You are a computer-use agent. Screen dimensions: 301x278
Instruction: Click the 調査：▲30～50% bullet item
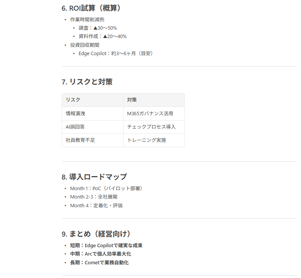tap(98, 28)
